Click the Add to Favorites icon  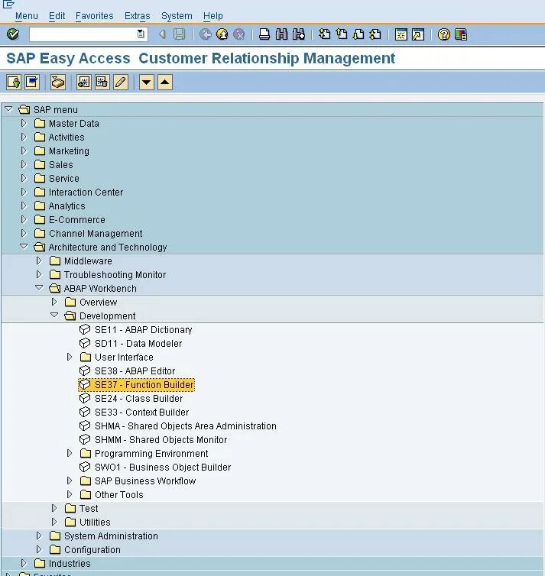click(84, 83)
